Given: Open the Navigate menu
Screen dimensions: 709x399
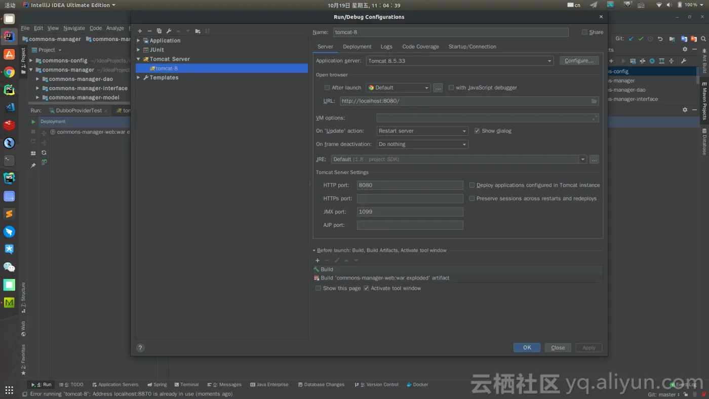Looking at the screenshot, I should point(74,28).
